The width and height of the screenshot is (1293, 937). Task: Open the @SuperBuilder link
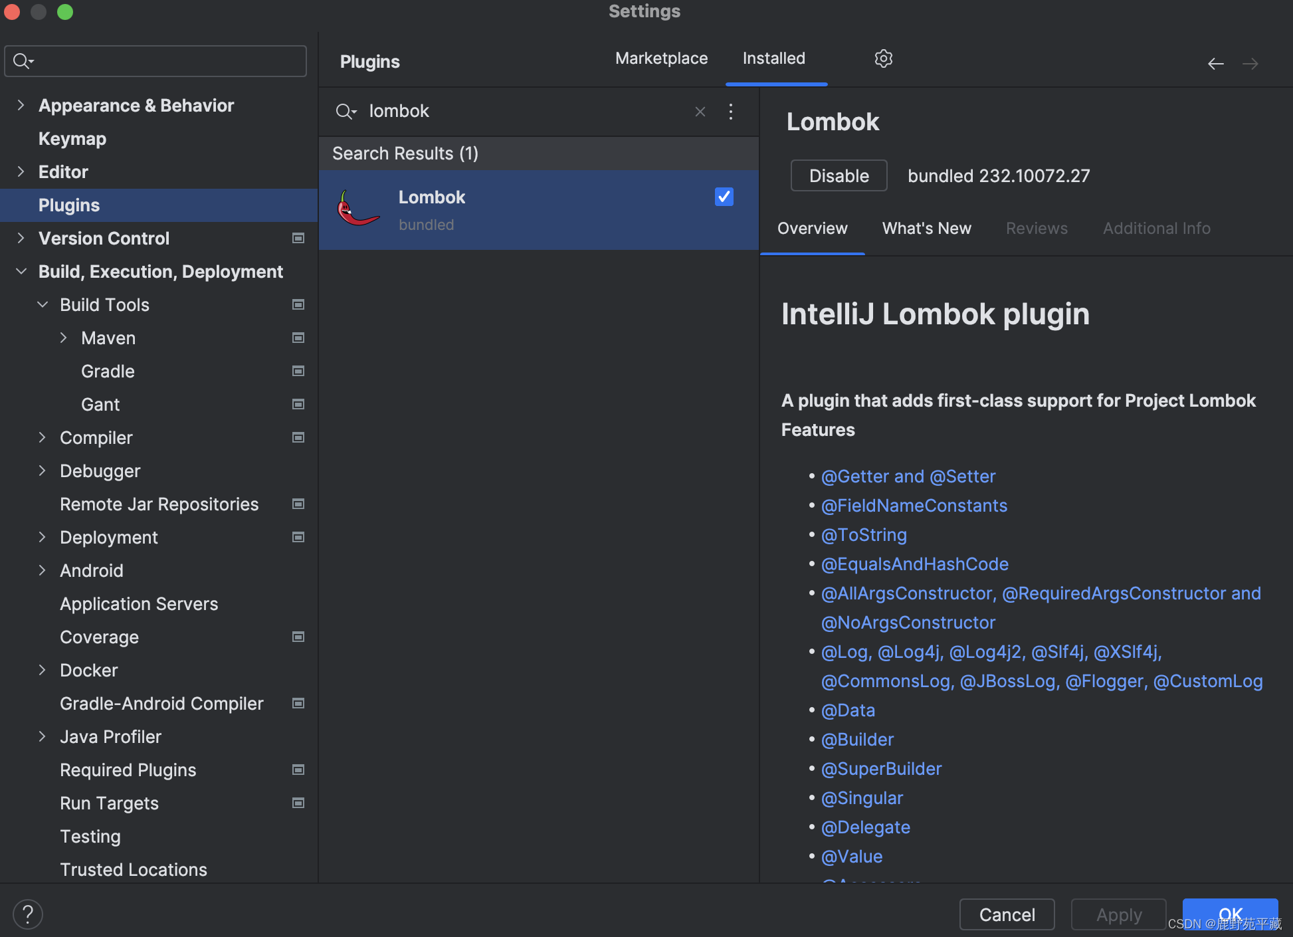pos(882,769)
